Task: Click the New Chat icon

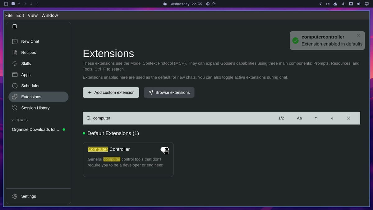Action: (x=15, y=41)
